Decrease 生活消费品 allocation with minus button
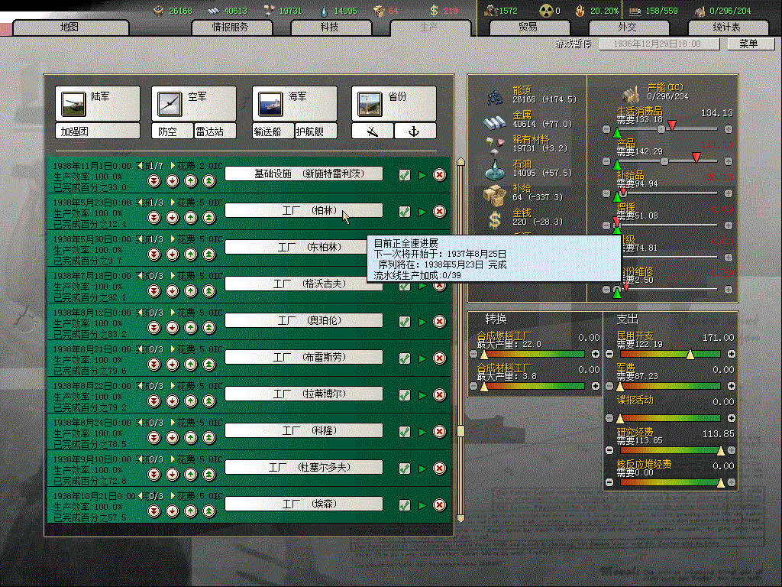 [x=606, y=129]
